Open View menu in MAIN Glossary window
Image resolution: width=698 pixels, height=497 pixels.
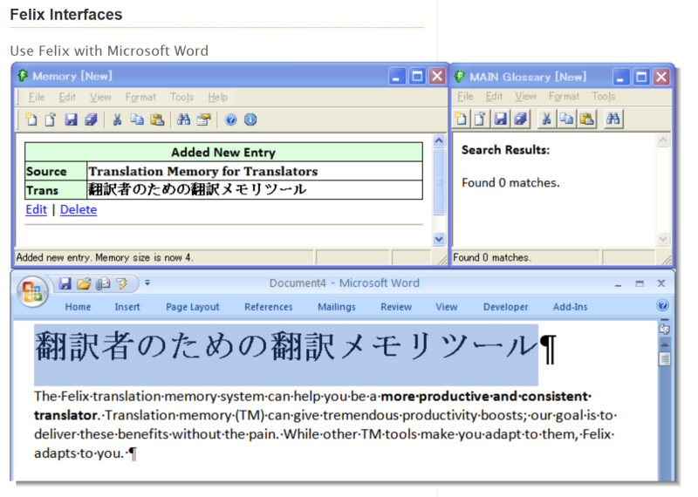pos(525,96)
